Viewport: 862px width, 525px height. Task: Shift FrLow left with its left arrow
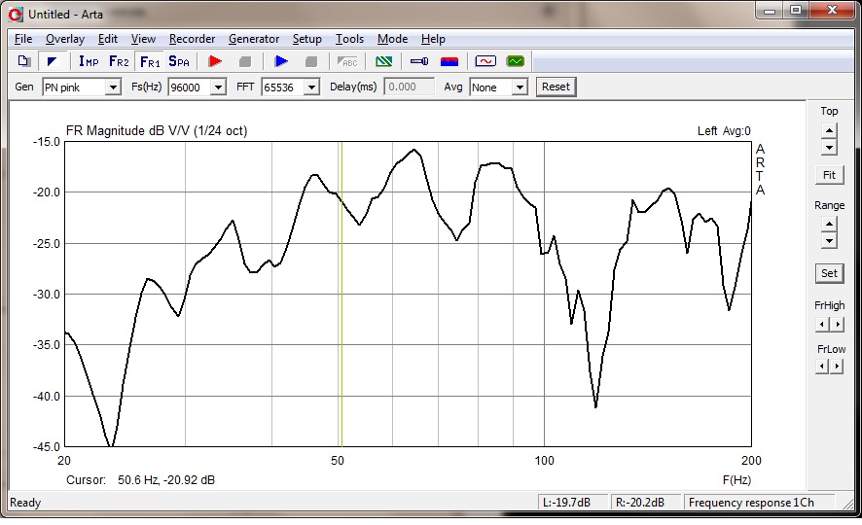pyautogui.click(x=822, y=367)
